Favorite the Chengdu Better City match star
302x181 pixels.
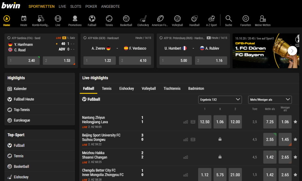click(x=295, y=175)
